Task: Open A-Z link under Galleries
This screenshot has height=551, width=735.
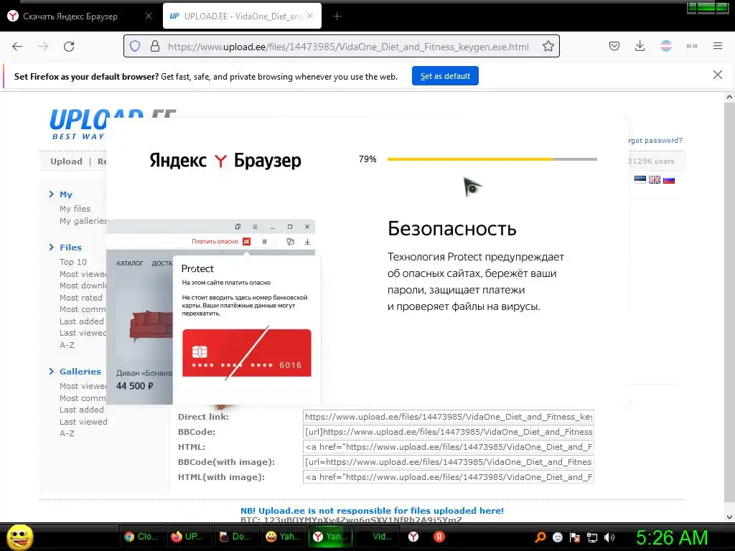Action: [67, 433]
